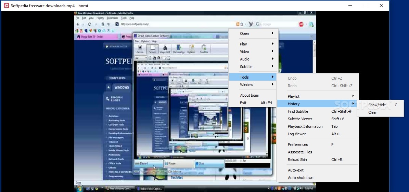Open the Video submenu
409x192 pixels.
pyautogui.click(x=253, y=52)
